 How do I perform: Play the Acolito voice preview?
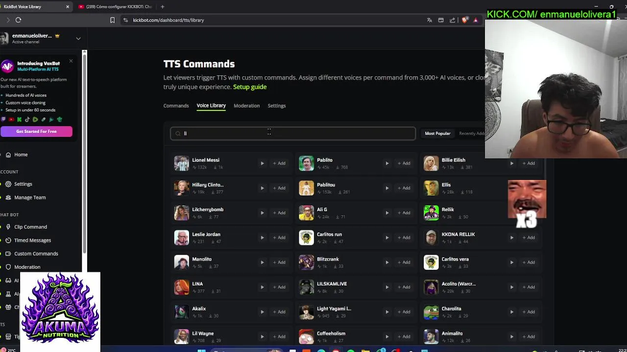[512, 287]
